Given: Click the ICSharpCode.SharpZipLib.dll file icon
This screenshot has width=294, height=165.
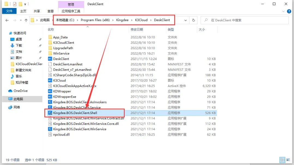Looking at the screenshot, I should [50, 75].
